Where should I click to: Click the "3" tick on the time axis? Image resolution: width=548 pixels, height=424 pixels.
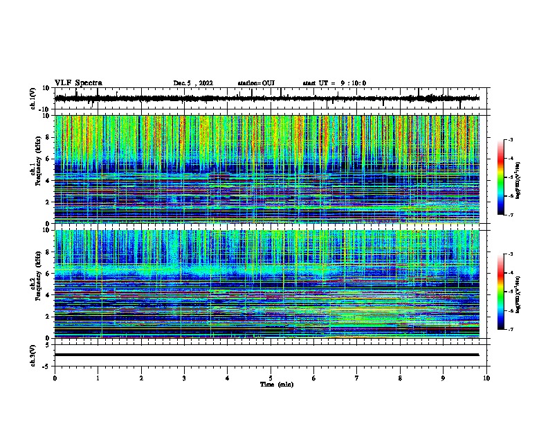pyautogui.click(x=184, y=378)
